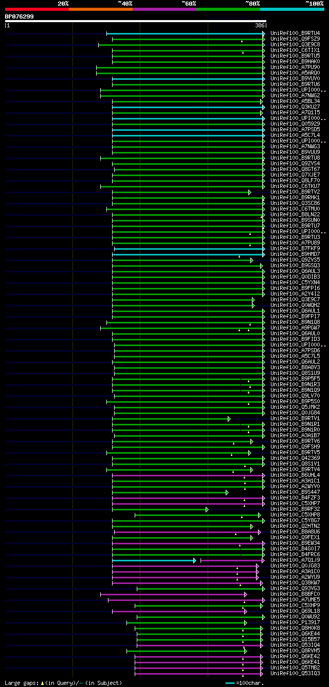The image size is (329, 687).
Task: Select the UniRef100_Q2HTN2 label
Action: tap(295, 526)
